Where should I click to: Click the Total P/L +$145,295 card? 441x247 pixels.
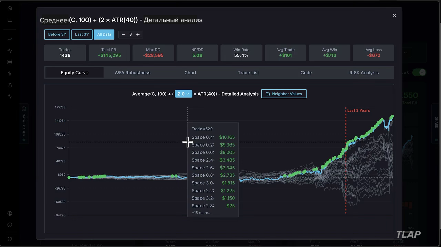[x=109, y=53]
